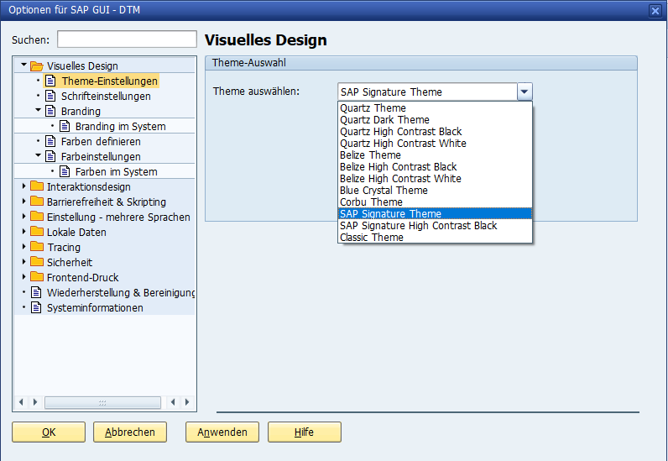Click the Farben definieren page icon

(50, 141)
